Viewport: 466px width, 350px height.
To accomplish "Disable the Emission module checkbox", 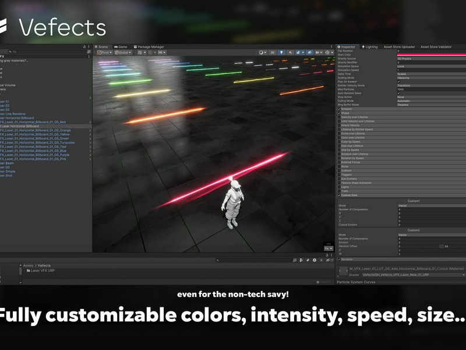I will click(x=339, y=109).
